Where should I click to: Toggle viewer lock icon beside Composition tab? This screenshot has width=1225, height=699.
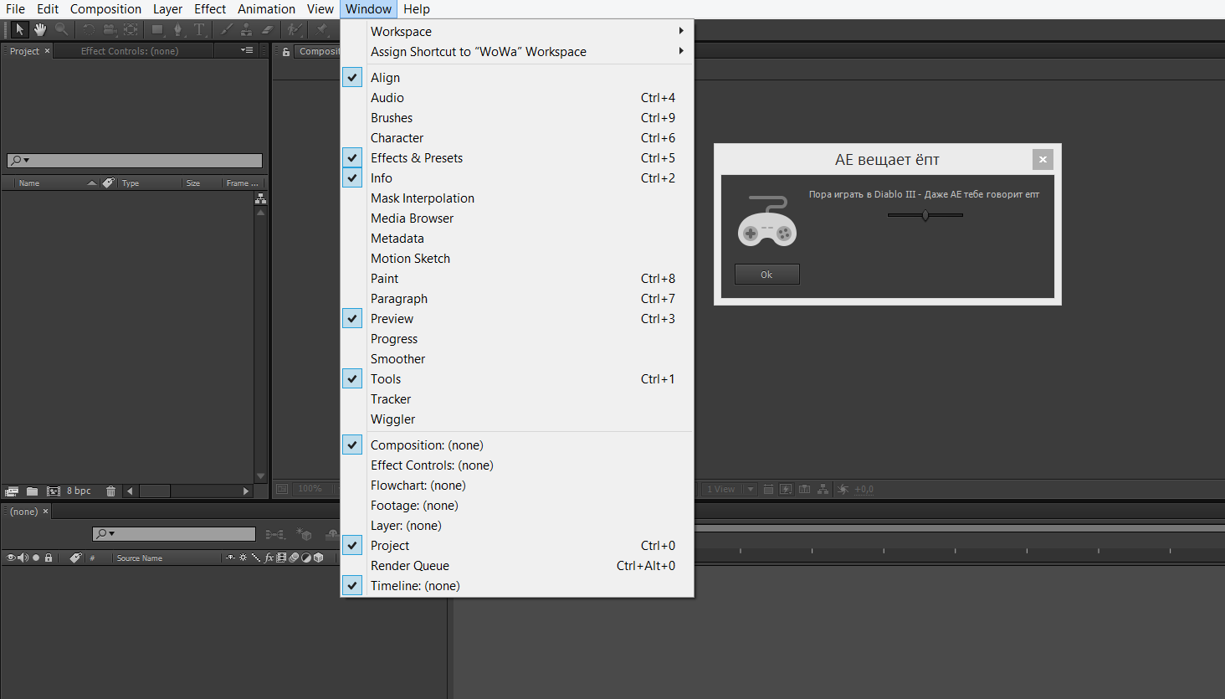click(286, 52)
